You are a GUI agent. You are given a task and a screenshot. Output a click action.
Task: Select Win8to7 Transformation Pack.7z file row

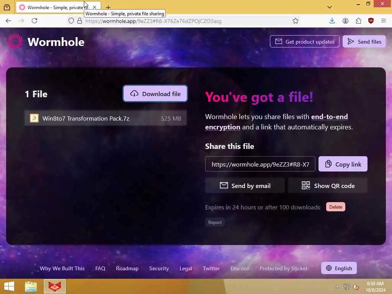point(106,118)
